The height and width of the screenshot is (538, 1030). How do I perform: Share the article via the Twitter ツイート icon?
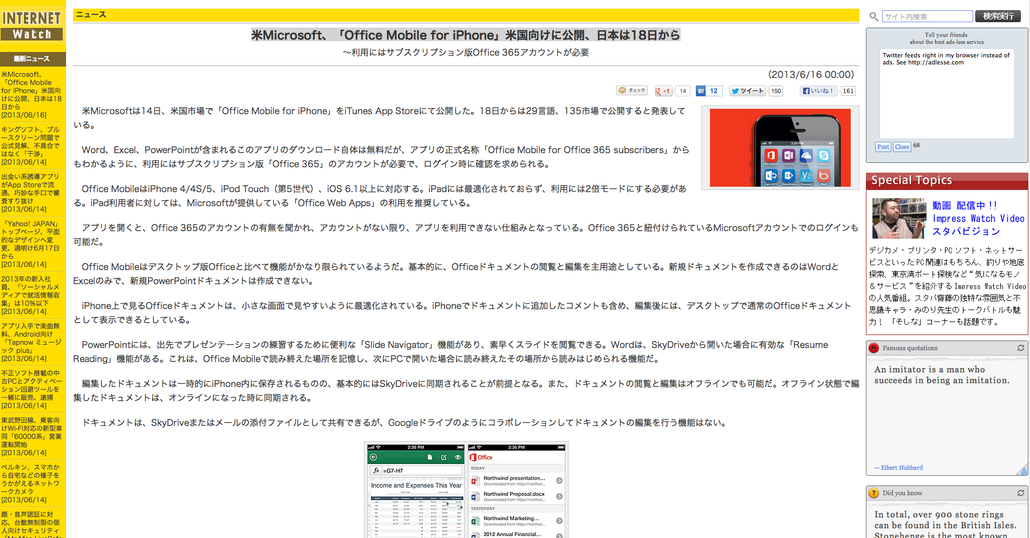coord(748,90)
